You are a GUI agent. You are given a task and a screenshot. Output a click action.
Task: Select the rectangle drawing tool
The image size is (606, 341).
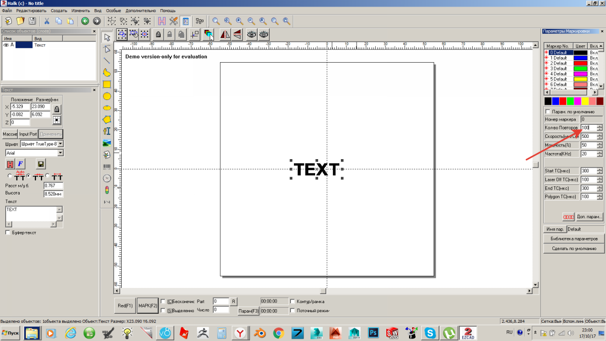tap(107, 84)
